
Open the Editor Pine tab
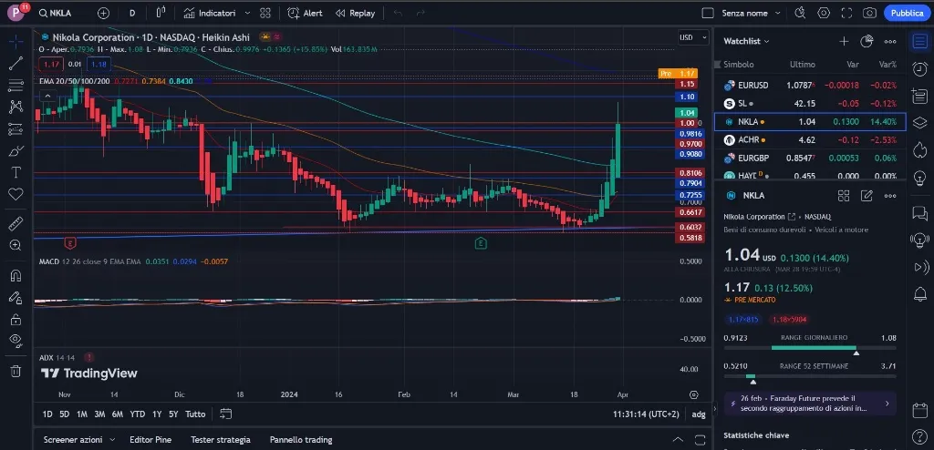(x=150, y=439)
